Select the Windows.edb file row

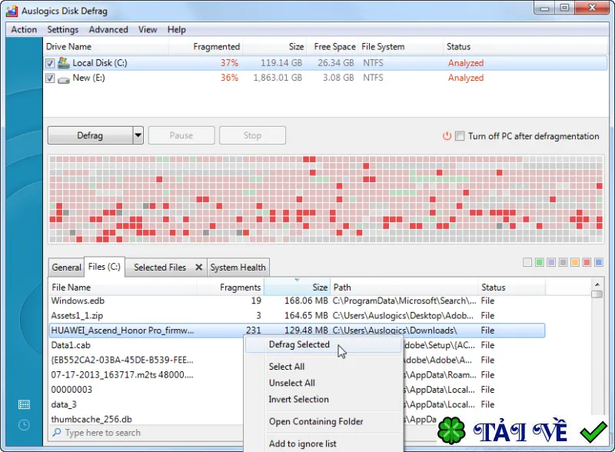pyautogui.click(x=297, y=301)
